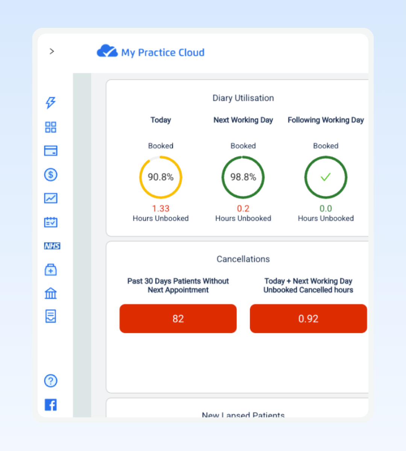Open the card payments sidebar icon
406x451 pixels.
51,151
